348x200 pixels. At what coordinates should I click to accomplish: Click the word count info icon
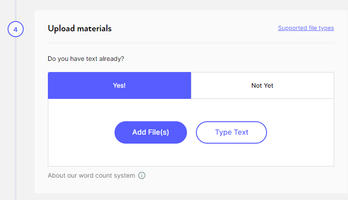(x=142, y=175)
